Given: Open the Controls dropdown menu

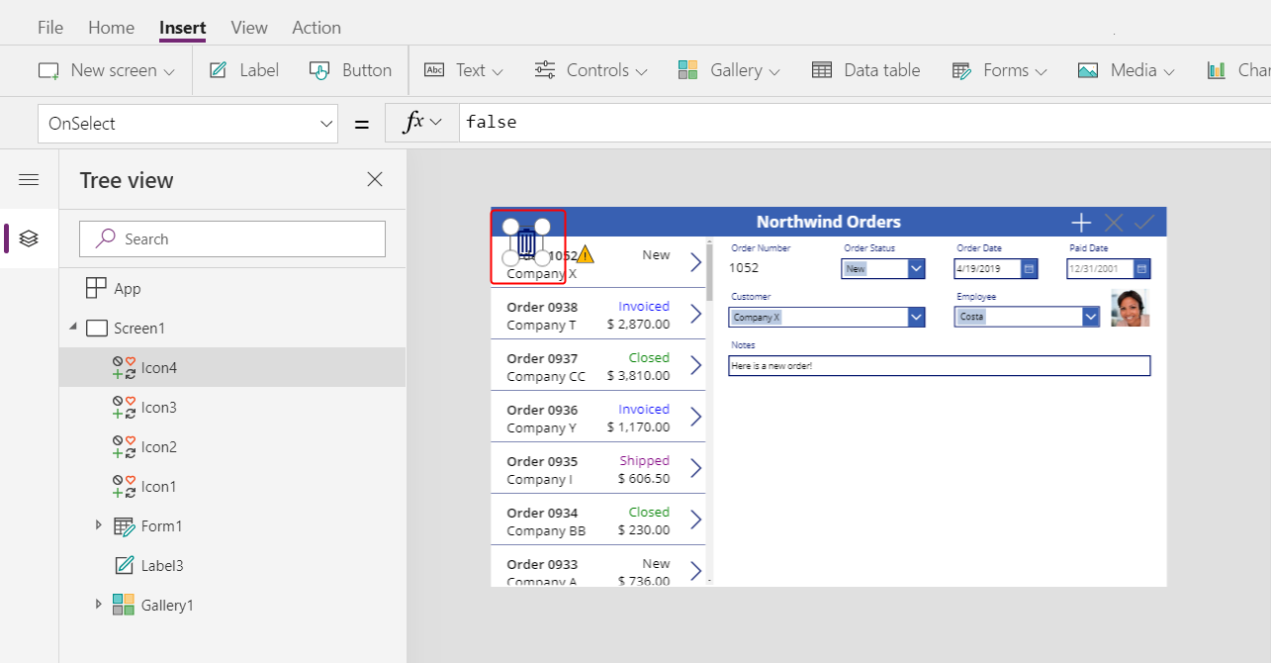Looking at the screenshot, I should click(x=590, y=70).
